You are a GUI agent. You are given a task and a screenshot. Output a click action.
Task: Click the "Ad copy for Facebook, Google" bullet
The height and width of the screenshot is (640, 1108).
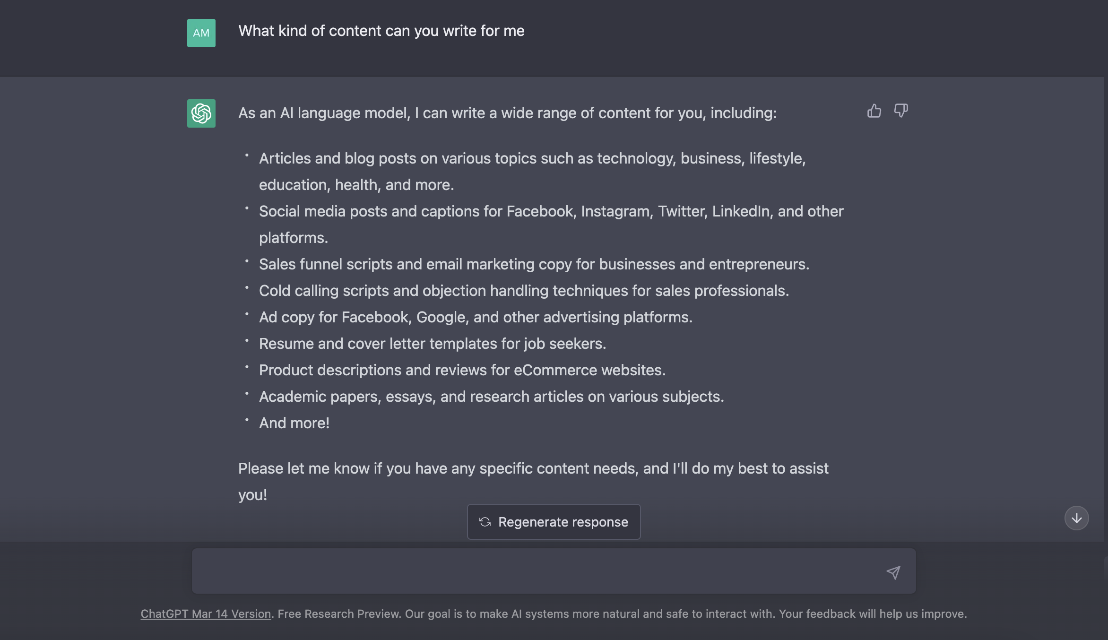tap(476, 317)
